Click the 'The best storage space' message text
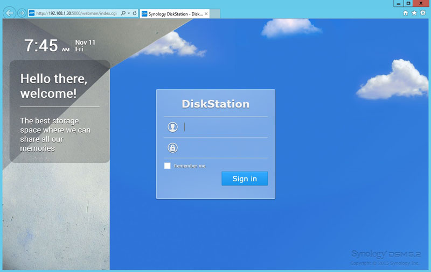The width and height of the screenshot is (431, 272). point(55,134)
